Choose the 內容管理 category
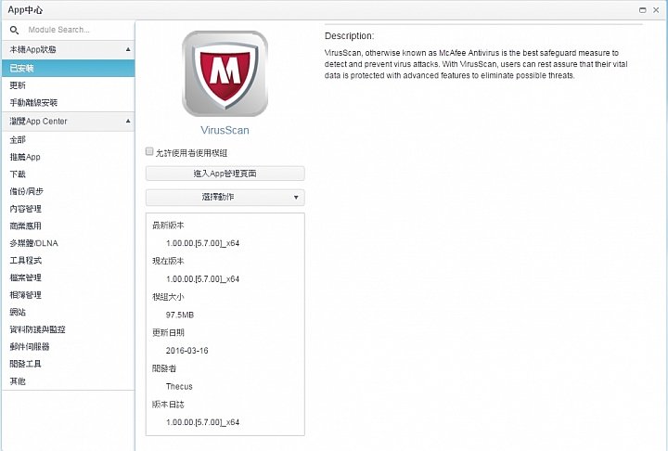 tap(68, 209)
